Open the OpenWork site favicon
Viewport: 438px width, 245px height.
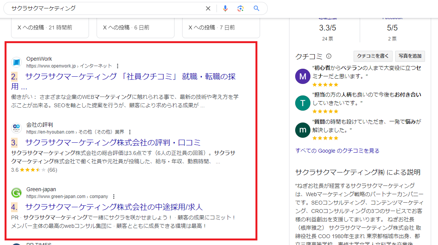click(x=16, y=62)
